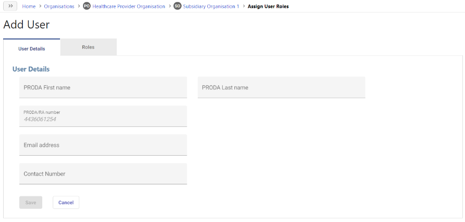Click the User Details section heading
The image size is (465, 222).
coord(31,69)
